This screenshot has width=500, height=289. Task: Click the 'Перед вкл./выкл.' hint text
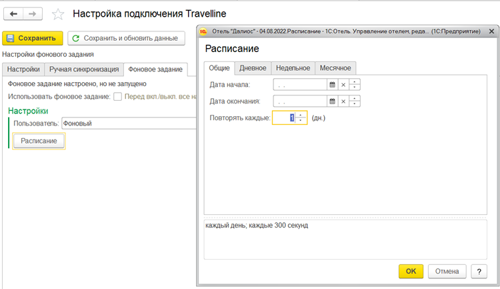click(x=160, y=96)
